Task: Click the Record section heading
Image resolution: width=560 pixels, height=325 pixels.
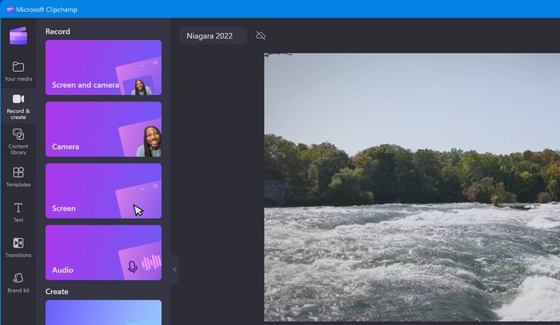Action: point(58,31)
